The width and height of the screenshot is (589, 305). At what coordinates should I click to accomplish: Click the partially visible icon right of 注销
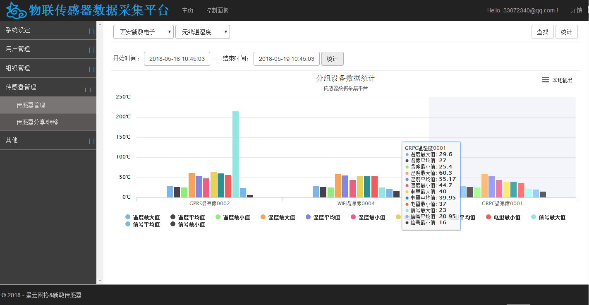tap(587, 10)
